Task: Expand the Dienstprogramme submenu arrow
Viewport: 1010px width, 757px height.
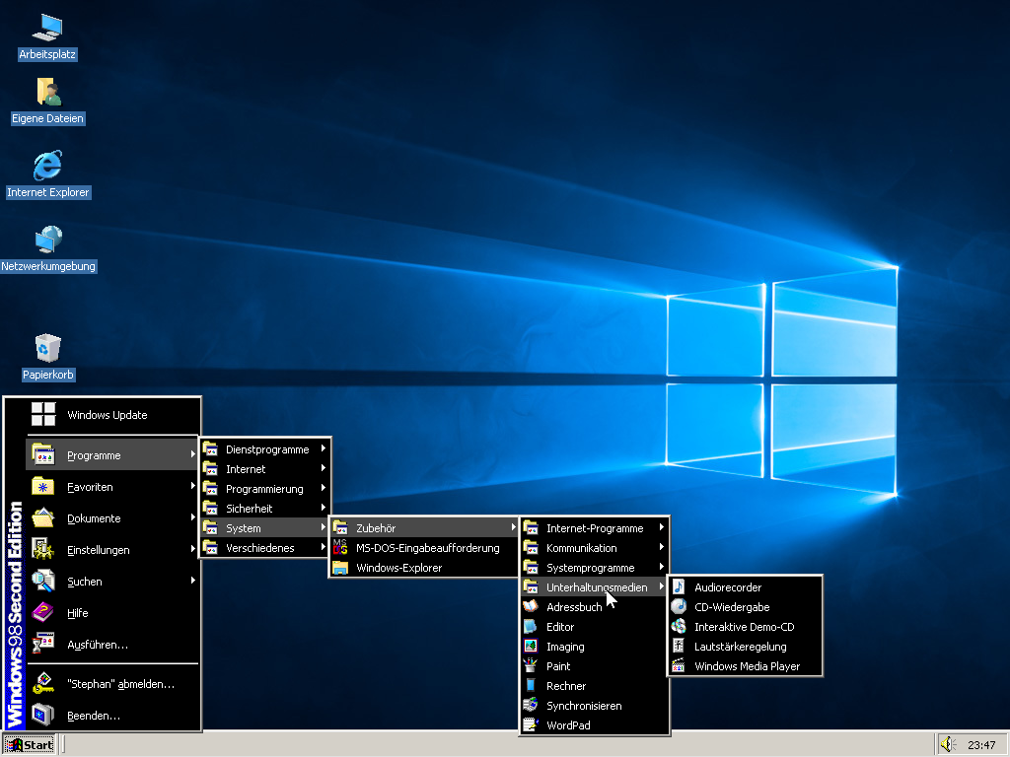Action: pyautogui.click(x=324, y=448)
